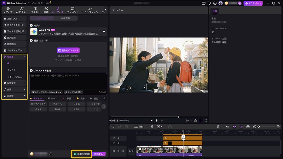Open the メディア media panel

[x=8, y=10]
